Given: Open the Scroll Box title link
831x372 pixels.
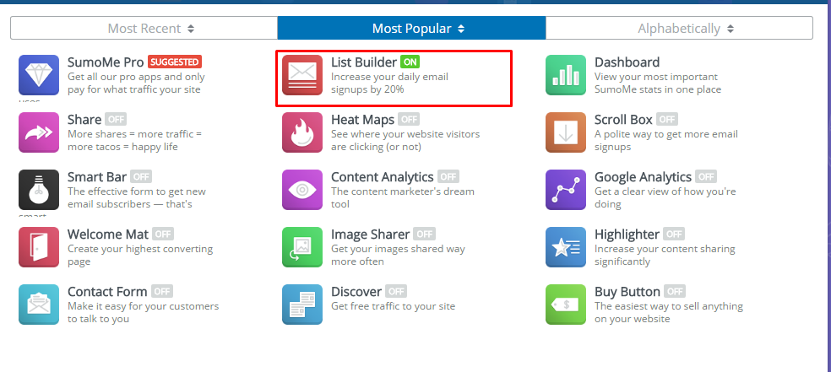Looking at the screenshot, I should coord(623,119).
